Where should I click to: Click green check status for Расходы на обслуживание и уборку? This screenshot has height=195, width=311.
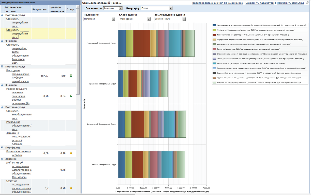click(71, 76)
